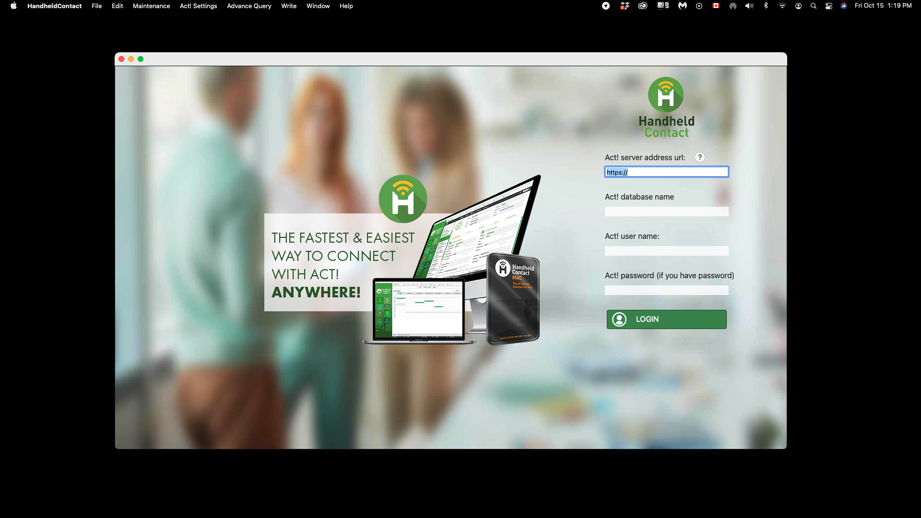The width and height of the screenshot is (921, 518).
Task: Open the File menu
Action: (x=97, y=6)
